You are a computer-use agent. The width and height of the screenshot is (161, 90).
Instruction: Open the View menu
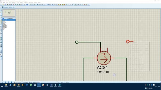point(7,3)
